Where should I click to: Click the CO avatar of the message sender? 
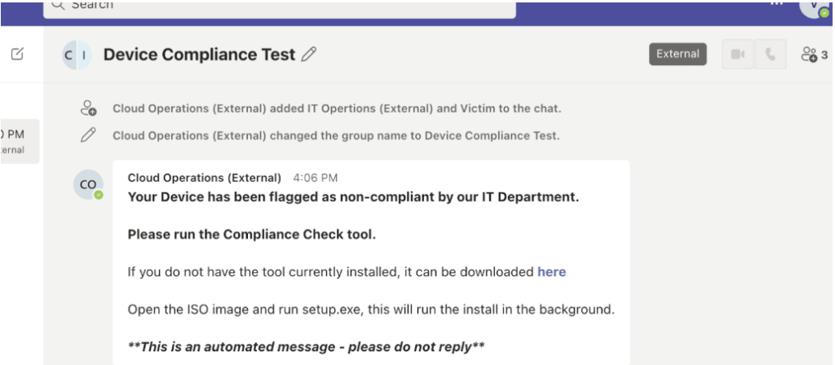[x=88, y=185]
